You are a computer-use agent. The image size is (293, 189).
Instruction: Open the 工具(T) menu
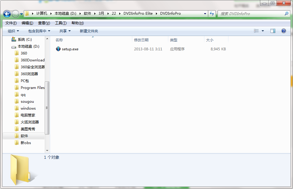pyautogui.click(x=61, y=23)
